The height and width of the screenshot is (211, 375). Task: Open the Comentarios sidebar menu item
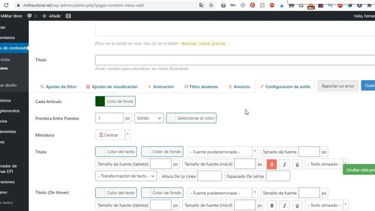click(8, 38)
